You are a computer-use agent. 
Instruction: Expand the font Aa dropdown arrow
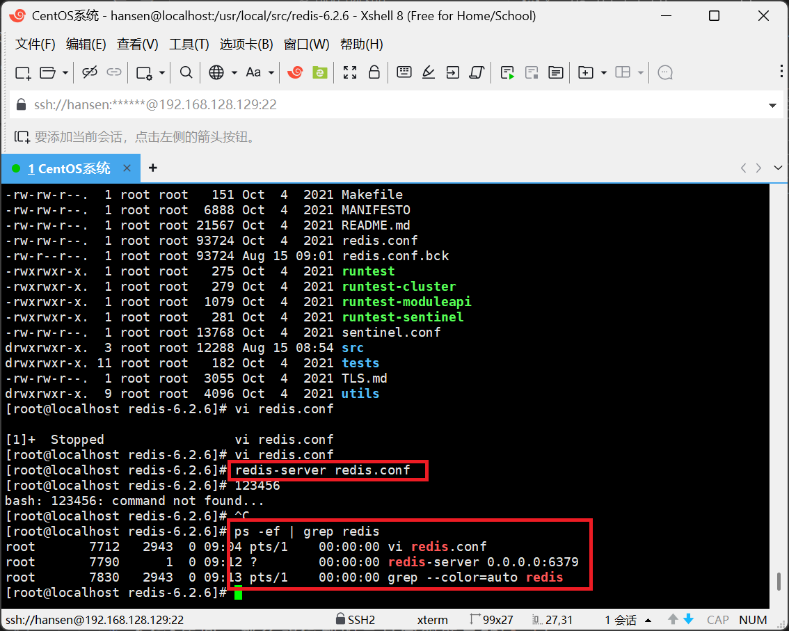tap(271, 72)
